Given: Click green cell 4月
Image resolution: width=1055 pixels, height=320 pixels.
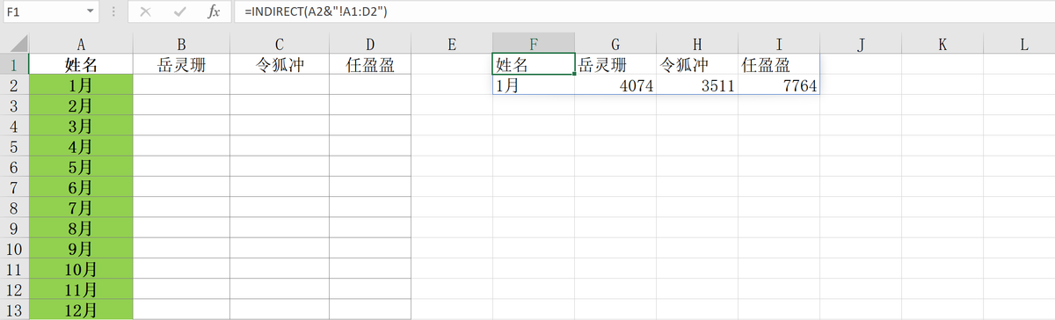Looking at the screenshot, I should (81, 146).
